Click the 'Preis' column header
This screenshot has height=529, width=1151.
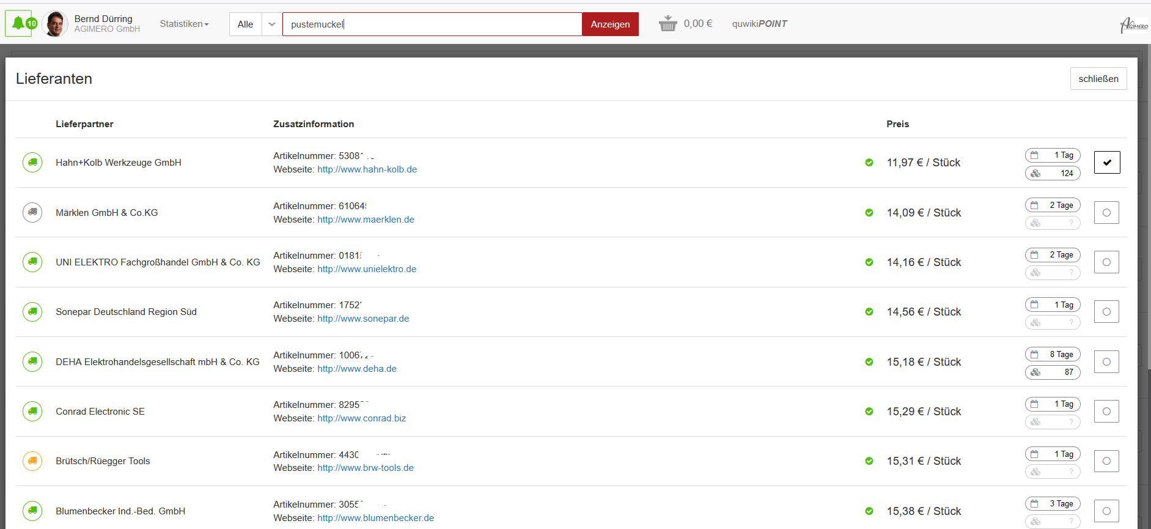[x=897, y=124]
